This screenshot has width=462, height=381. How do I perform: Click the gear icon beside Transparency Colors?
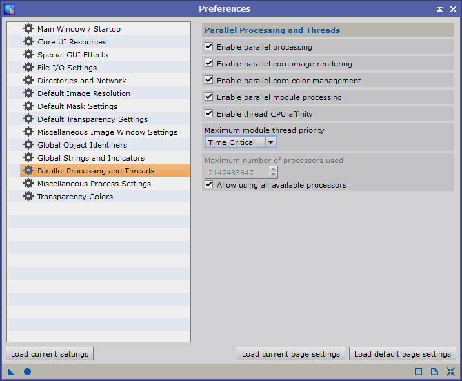(28, 197)
